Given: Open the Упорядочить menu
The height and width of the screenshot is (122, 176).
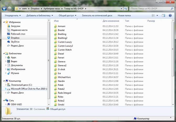Looking at the screenshot, I should click(x=13, y=15).
